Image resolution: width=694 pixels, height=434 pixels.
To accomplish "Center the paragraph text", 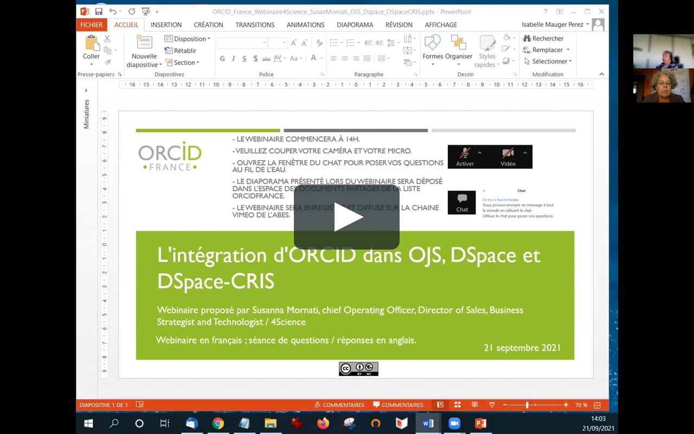I will pos(345,59).
